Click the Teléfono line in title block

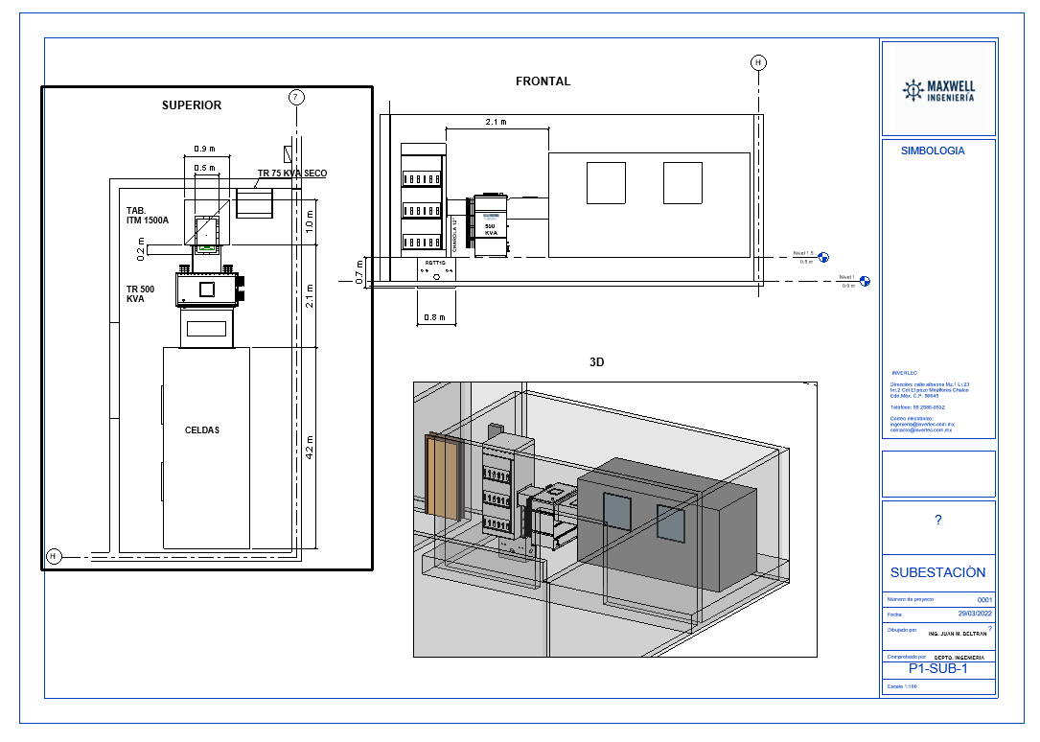(x=917, y=407)
